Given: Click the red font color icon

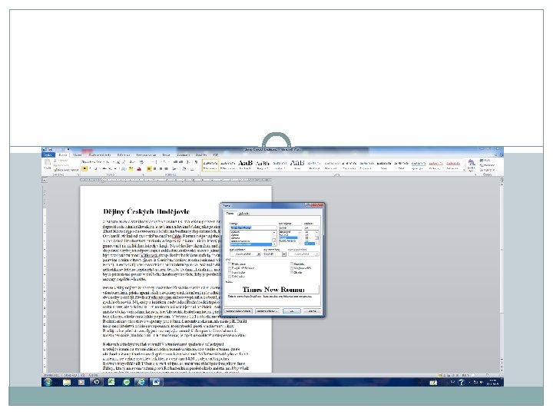Looking at the screenshot, I should pyautogui.click(x=139, y=168).
